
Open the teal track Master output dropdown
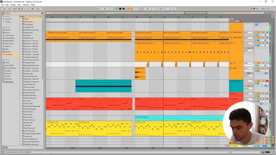(x=249, y=88)
